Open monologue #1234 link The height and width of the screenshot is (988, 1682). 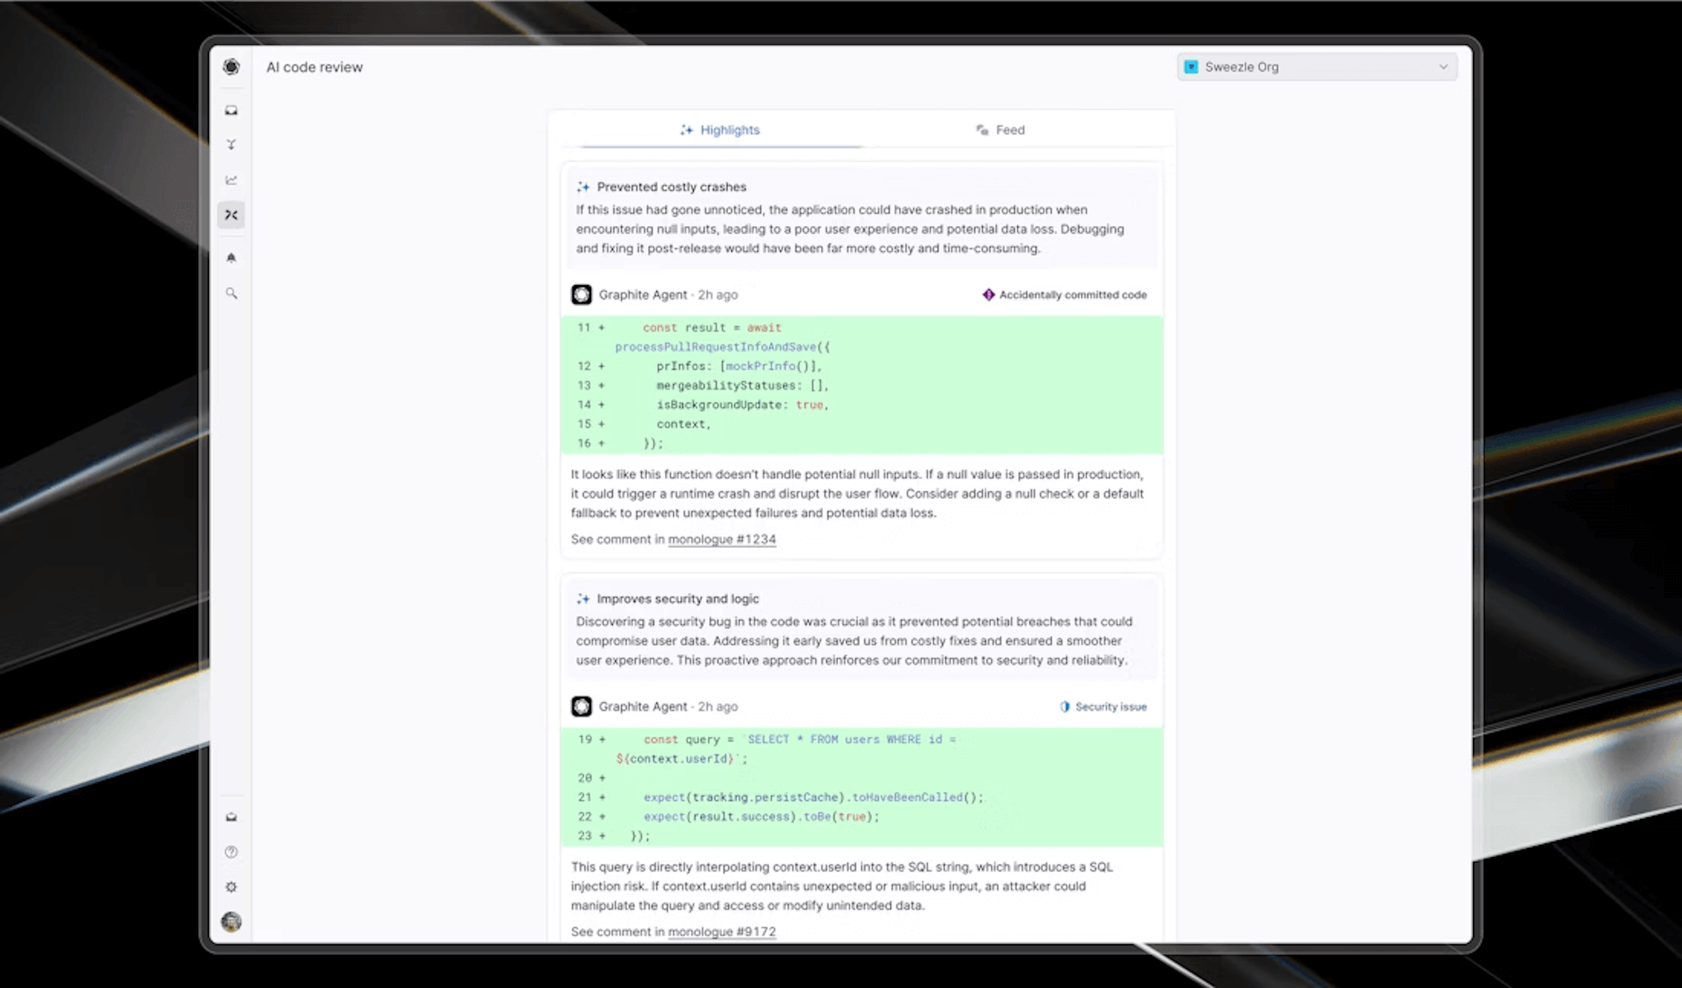pyautogui.click(x=721, y=539)
